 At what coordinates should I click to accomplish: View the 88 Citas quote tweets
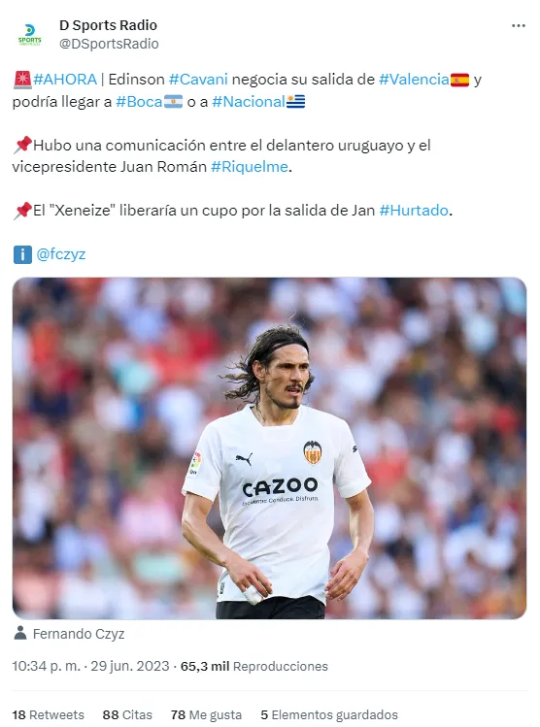point(127,714)
